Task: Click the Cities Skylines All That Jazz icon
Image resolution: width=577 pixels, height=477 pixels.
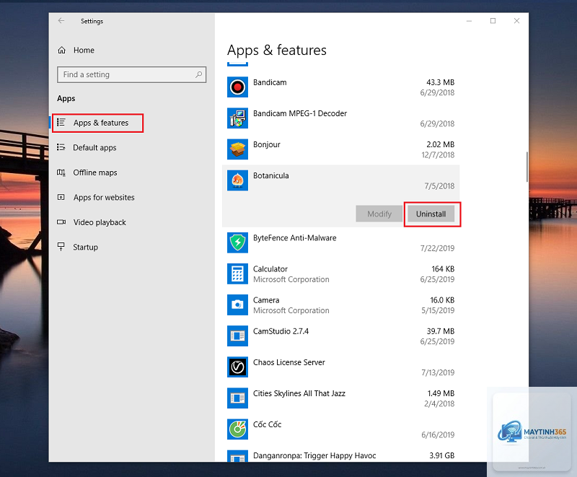Action: click(x=237, y=398)
